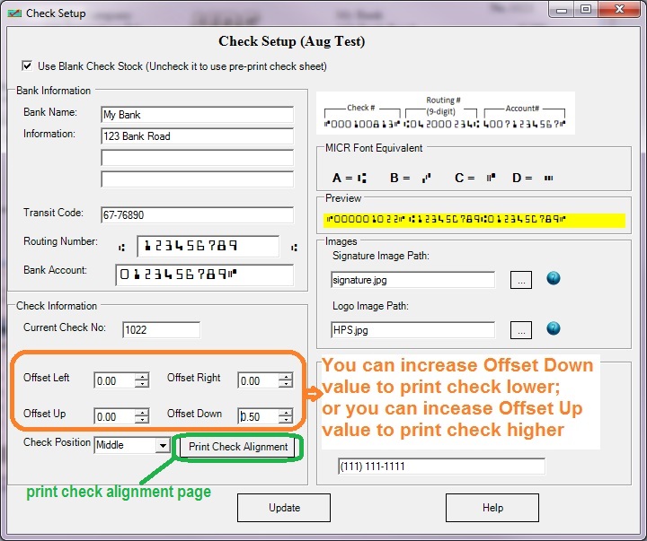Focus the Transit Code field

pos(197,215)
